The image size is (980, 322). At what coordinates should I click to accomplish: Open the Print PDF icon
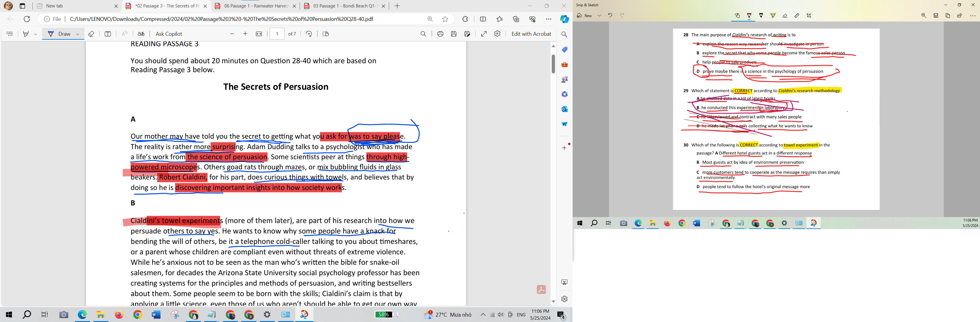pyautogui.click(x=440, y=34)
